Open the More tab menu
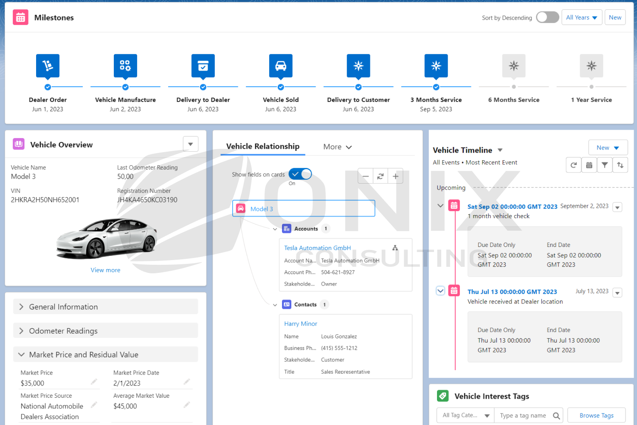Screen dimensions: 637x425 tap(338, 147)
